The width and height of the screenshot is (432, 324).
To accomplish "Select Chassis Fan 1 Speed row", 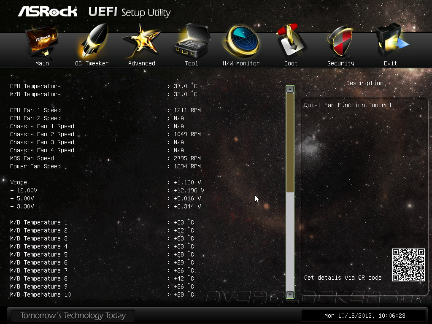I will 97,126.
